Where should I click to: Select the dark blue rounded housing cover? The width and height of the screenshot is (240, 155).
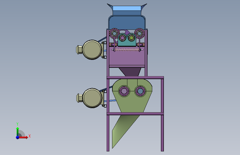pyautogui.click(x=127, y=22)
